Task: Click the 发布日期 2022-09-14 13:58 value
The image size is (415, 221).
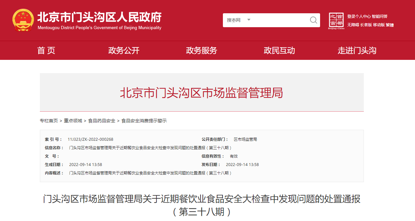Action: (242, 165)
